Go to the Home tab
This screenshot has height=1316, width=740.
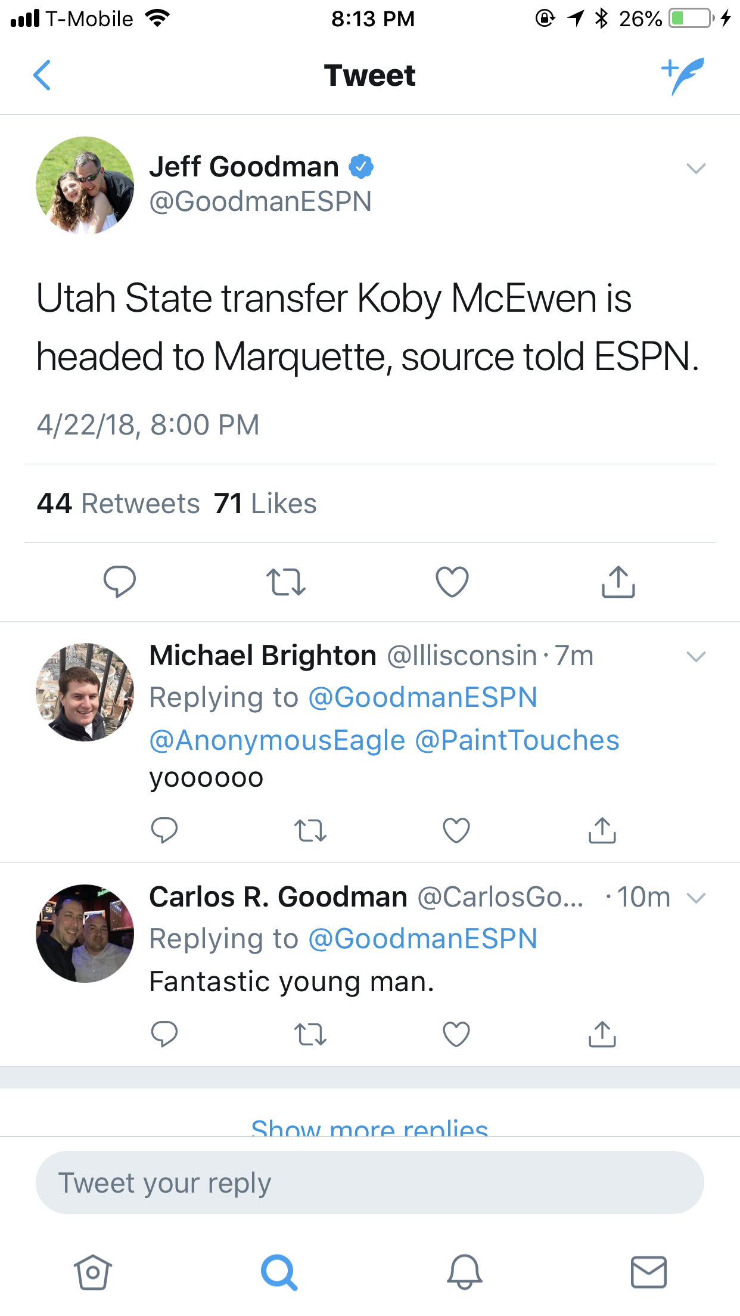point(92,1272)
